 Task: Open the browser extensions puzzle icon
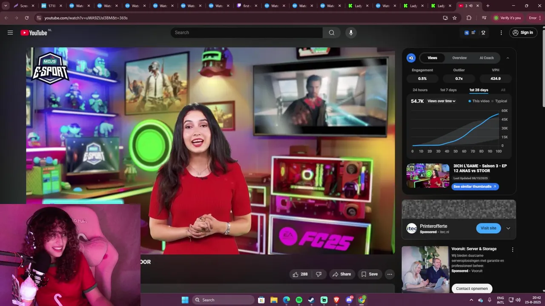coord(469,18)
